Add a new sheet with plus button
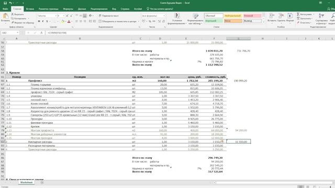This screenshot has height=188, width=335. [42, 182]
